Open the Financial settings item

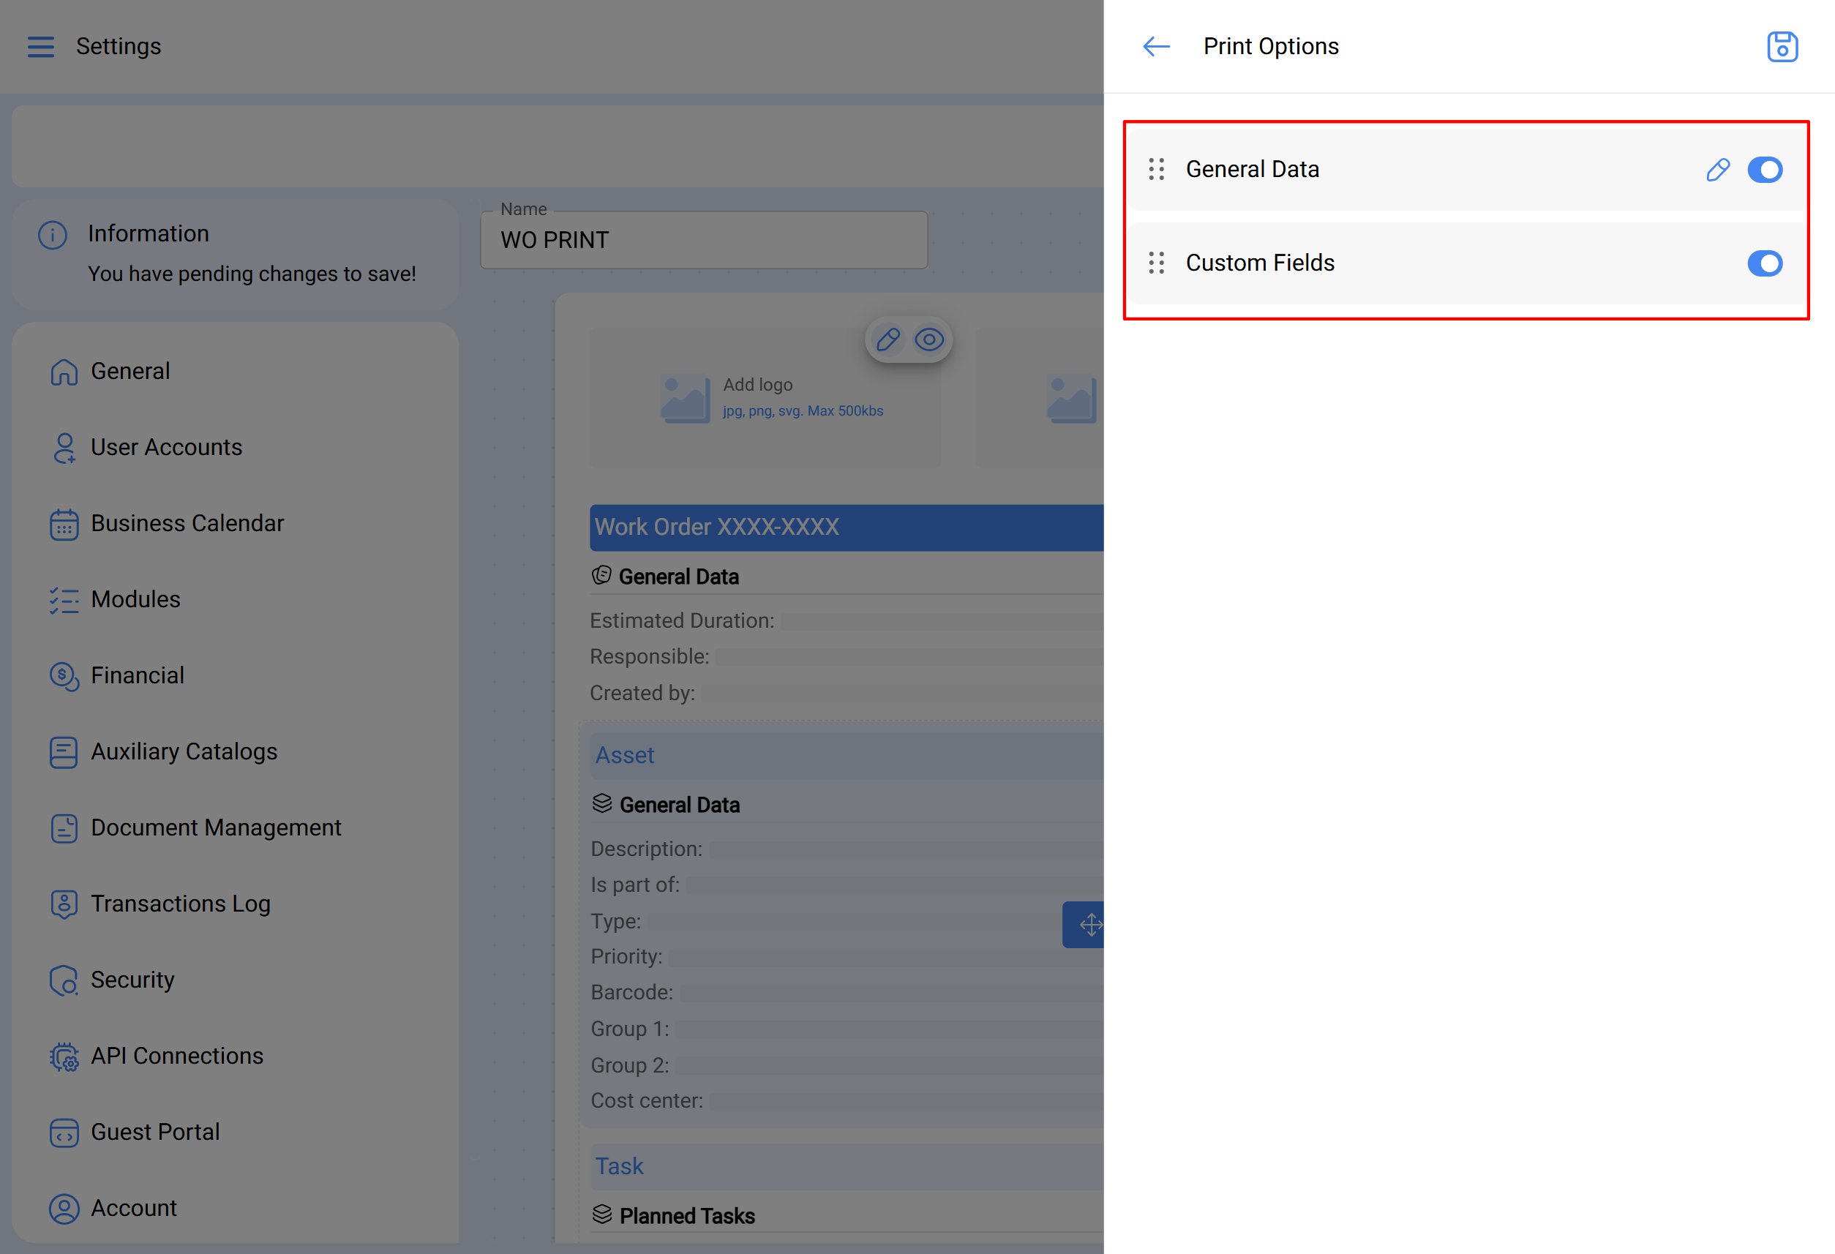click(138, 676)
